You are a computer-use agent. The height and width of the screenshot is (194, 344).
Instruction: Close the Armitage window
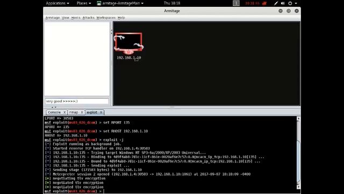pos(297,11)
